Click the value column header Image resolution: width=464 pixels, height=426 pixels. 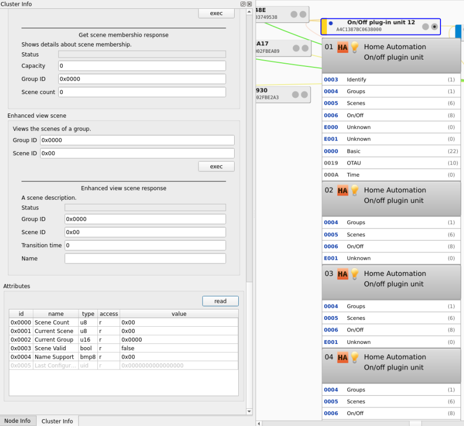point(179,314)
